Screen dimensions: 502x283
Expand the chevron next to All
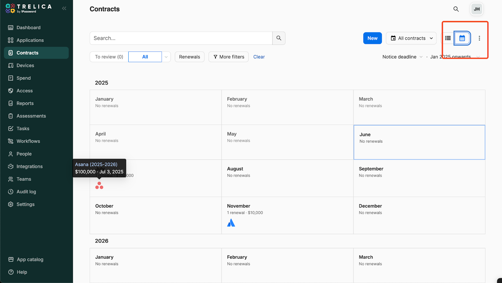click(166, 57)
